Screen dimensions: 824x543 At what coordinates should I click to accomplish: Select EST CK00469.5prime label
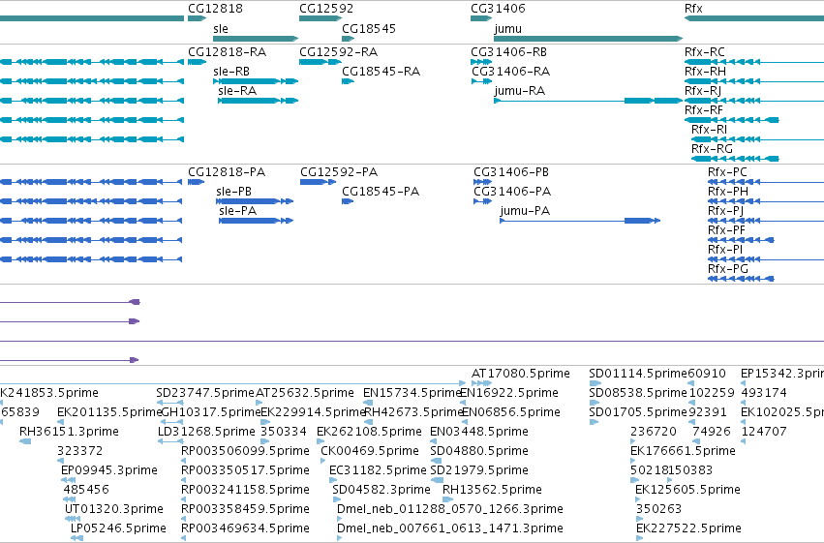[370, 451]
